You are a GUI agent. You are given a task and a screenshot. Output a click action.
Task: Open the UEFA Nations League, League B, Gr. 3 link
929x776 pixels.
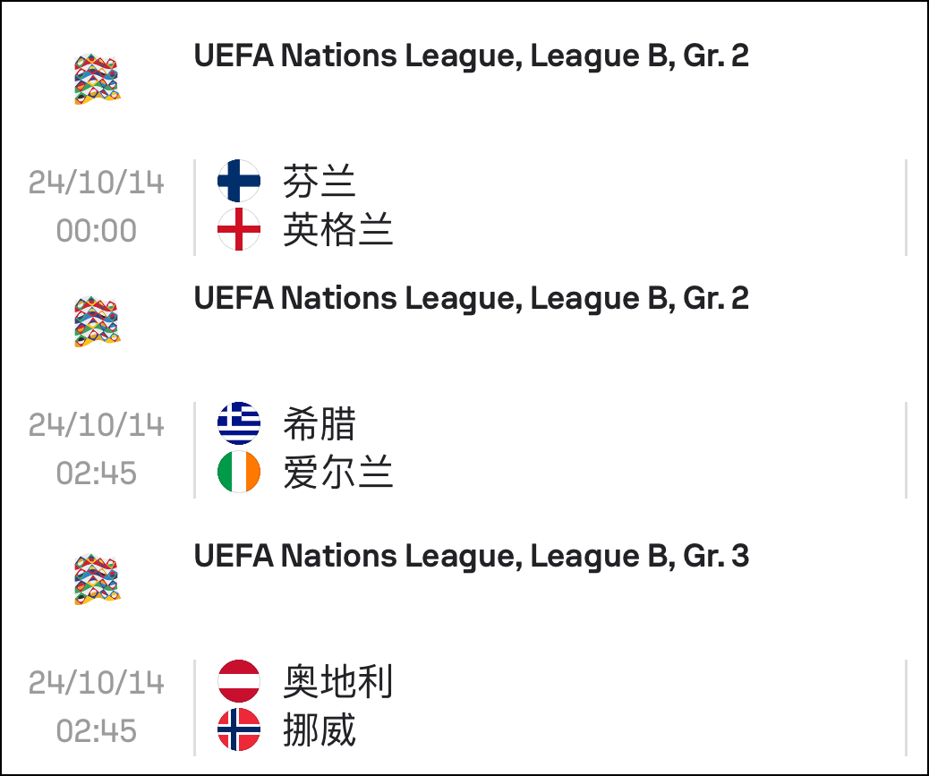point(472,556)
